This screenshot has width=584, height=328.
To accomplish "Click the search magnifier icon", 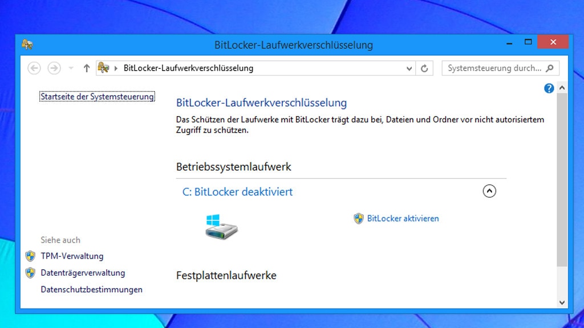I will click(x=550, y=68).
